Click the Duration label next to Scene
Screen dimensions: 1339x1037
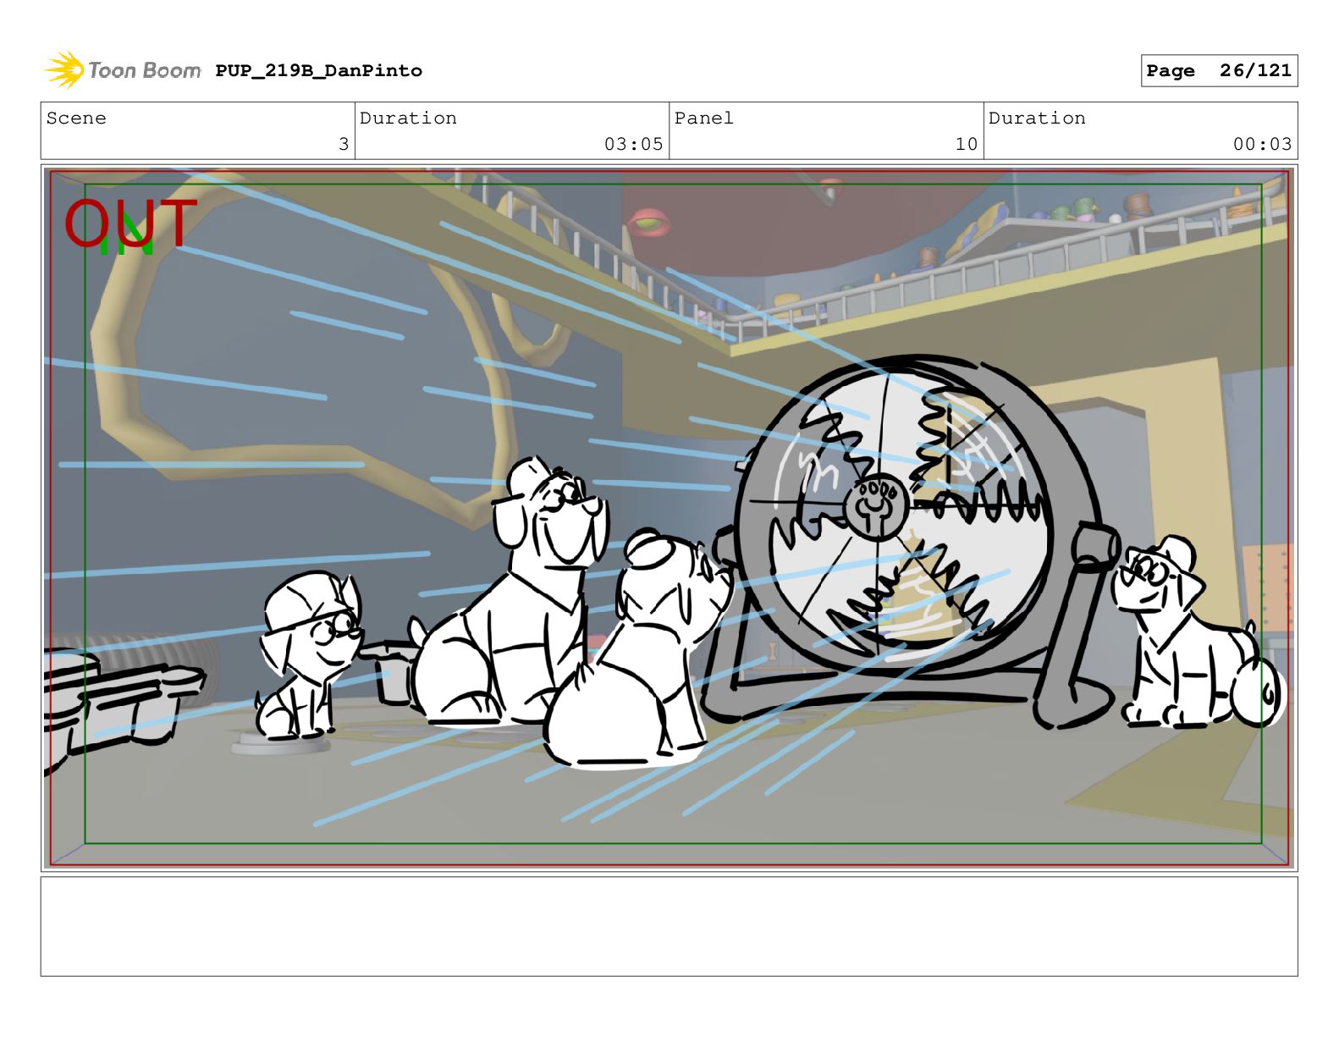point(408,119)
